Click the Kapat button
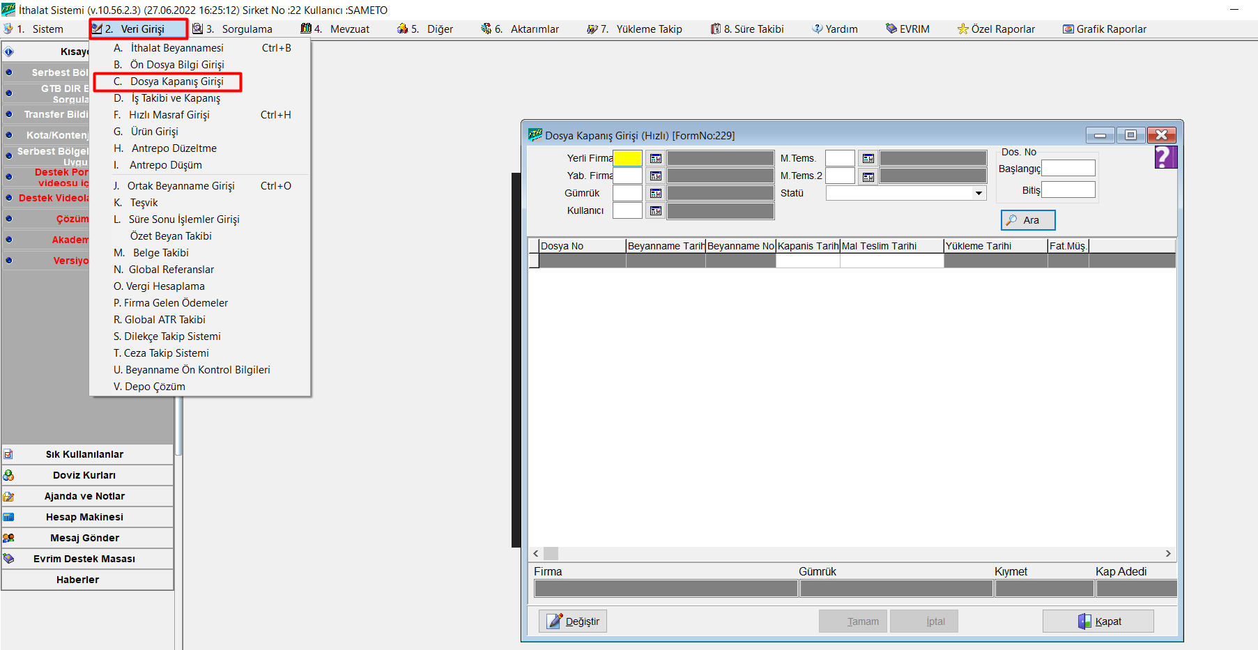1258x650 pixels. (1098, 621)
